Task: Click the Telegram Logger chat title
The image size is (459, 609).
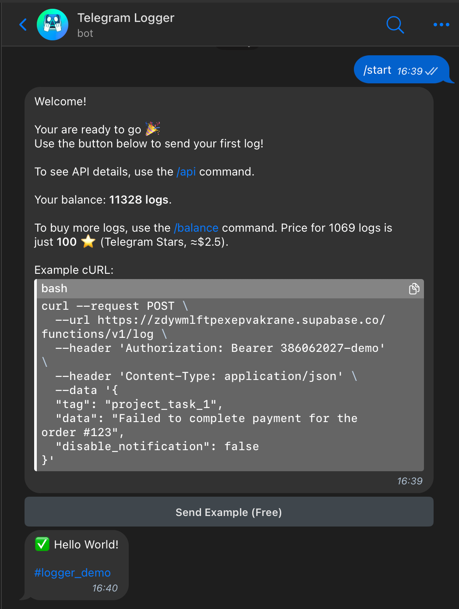Action: [126, 18]
